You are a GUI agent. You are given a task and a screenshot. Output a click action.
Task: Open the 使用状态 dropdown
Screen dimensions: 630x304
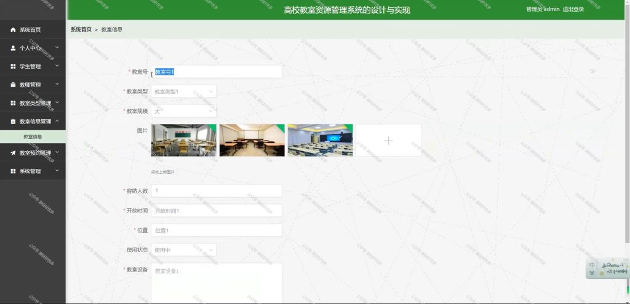coord(183,250)
